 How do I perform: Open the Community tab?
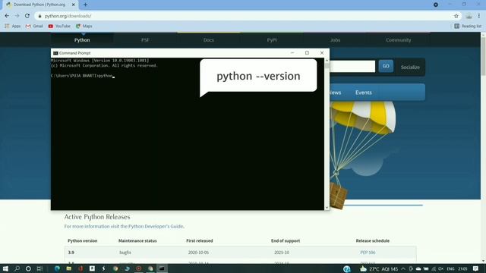(398, 40)
